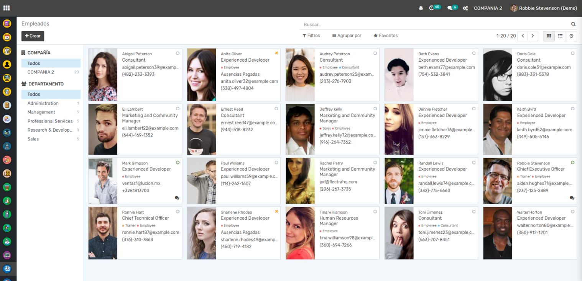Open the apps grid menu icon
The width and height of the screenshot is (582, 281).
click(7, 8)
